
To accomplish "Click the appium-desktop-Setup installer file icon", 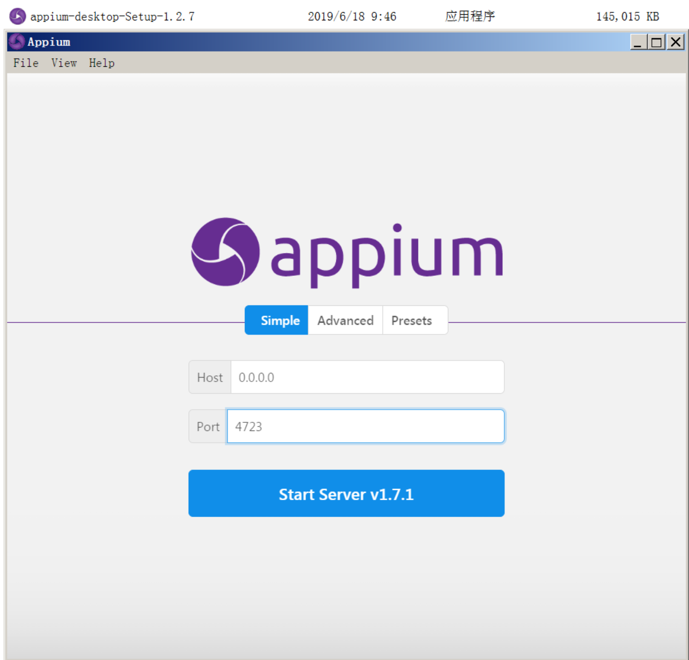I will [17, 16].
